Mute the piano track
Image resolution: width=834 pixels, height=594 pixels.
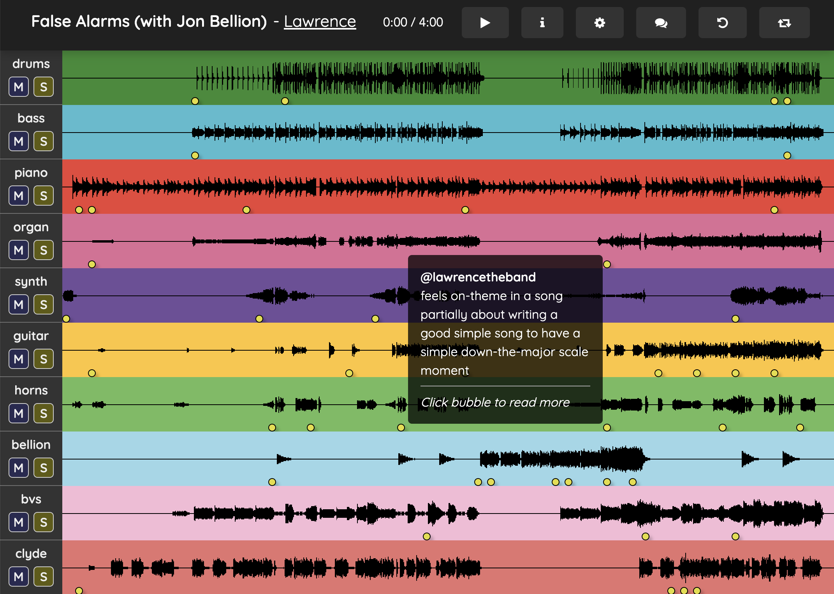coord(19,196)
